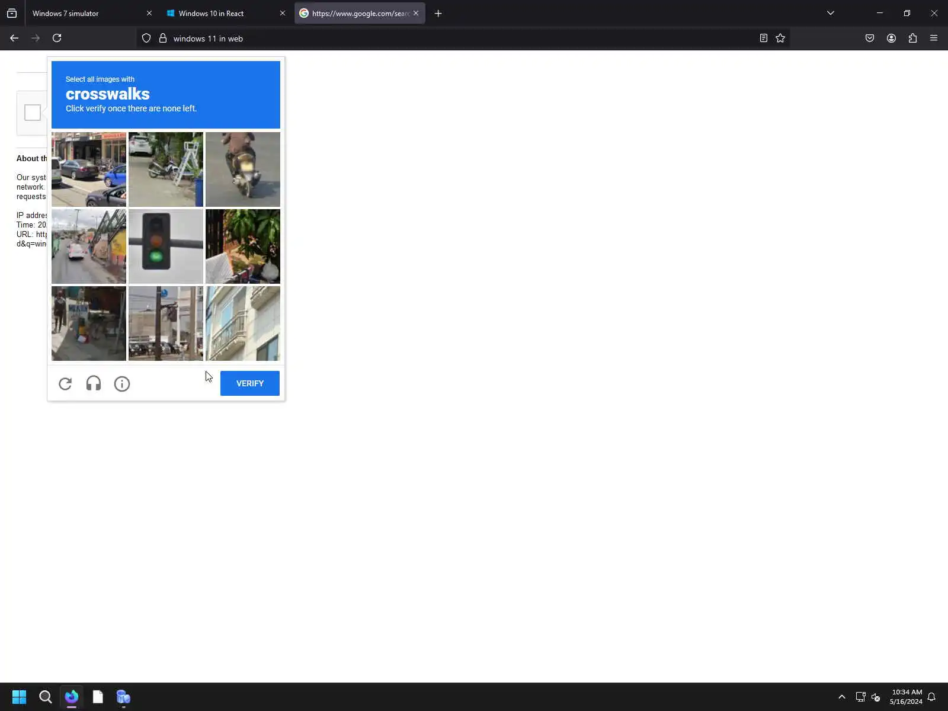The image size is (948, 711).
Task: Show hidden system tray icons
Action: click(x=842, y=697)
